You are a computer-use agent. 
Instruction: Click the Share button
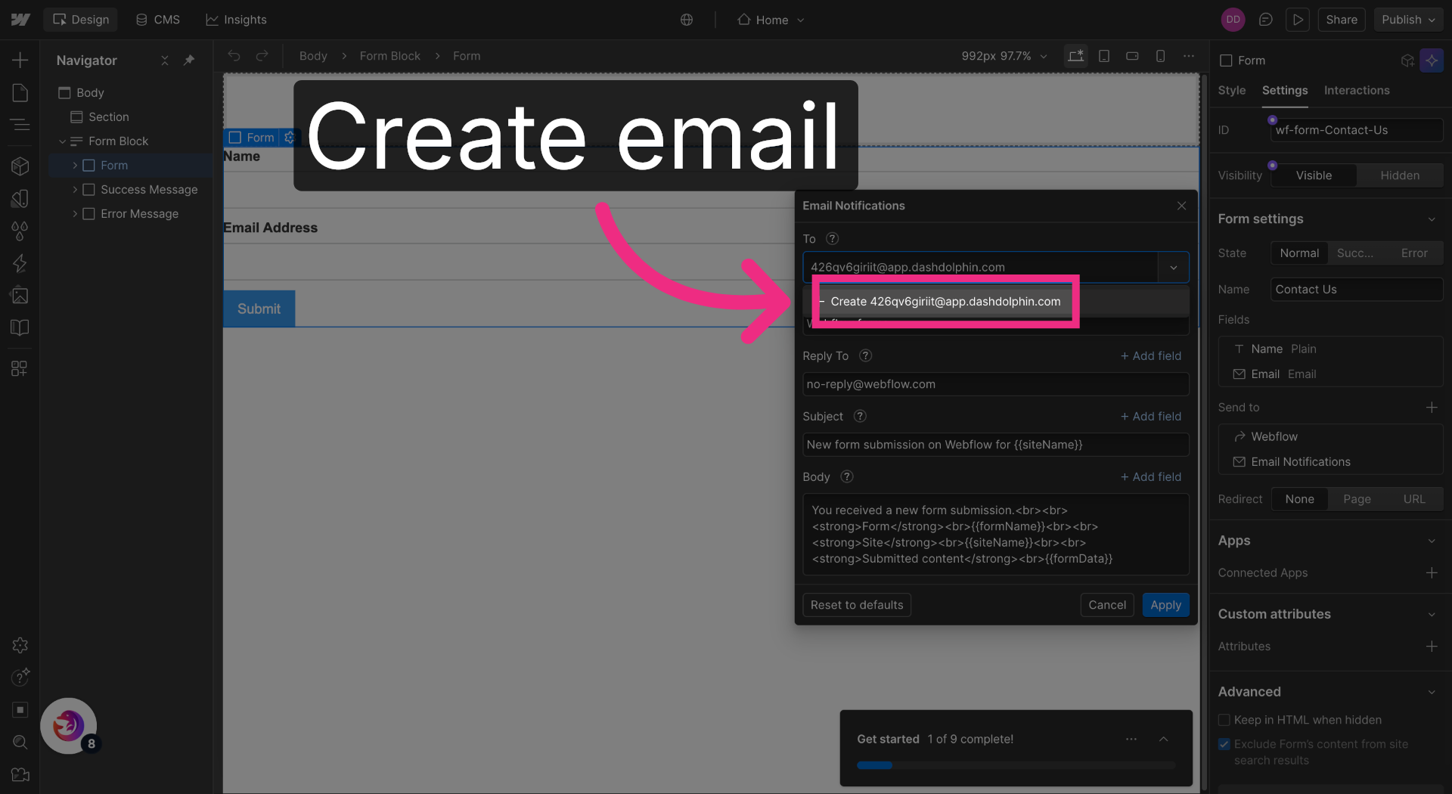(x=1341, y=20)
